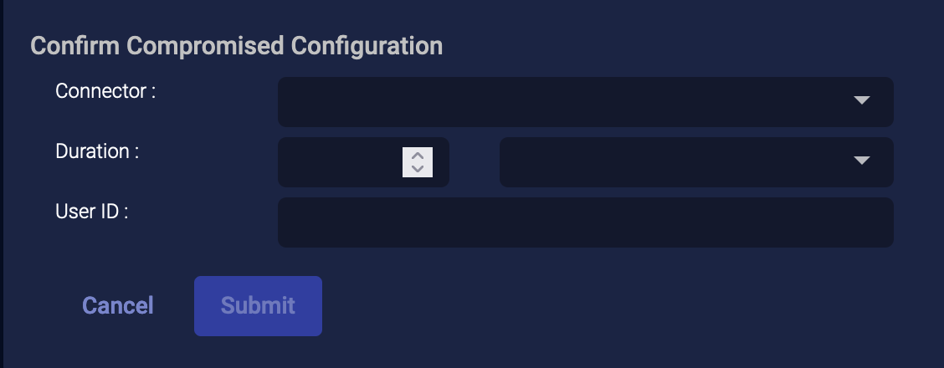This screenshot has height=368, width=944.
Task: Increase duration with the up stepper arrow
Action: coord(418,156)
